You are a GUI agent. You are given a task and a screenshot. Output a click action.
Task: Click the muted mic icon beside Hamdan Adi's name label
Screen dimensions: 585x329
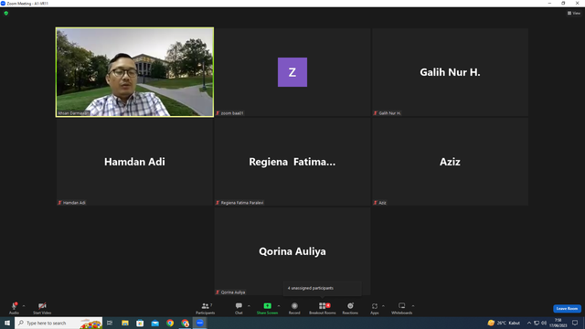59,203
